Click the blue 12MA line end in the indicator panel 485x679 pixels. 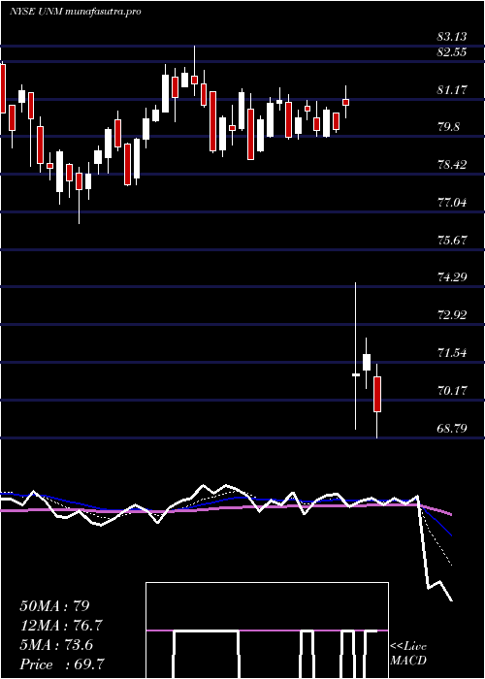pos(451,535)
